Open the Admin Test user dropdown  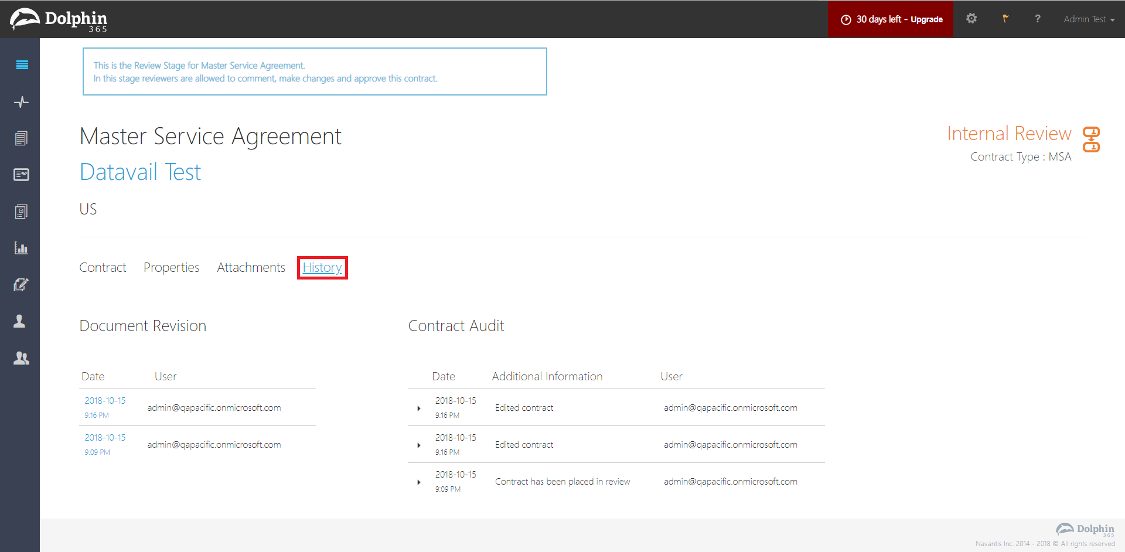pyautogui.click(x=1089, y=19)
